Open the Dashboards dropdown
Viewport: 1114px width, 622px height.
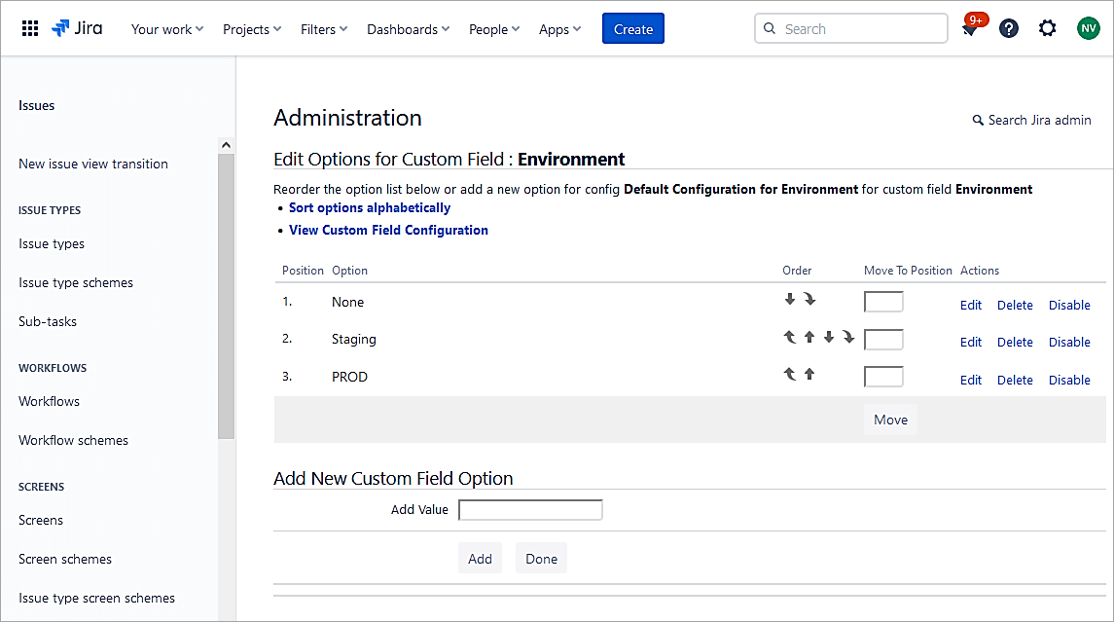pos(408,29)
